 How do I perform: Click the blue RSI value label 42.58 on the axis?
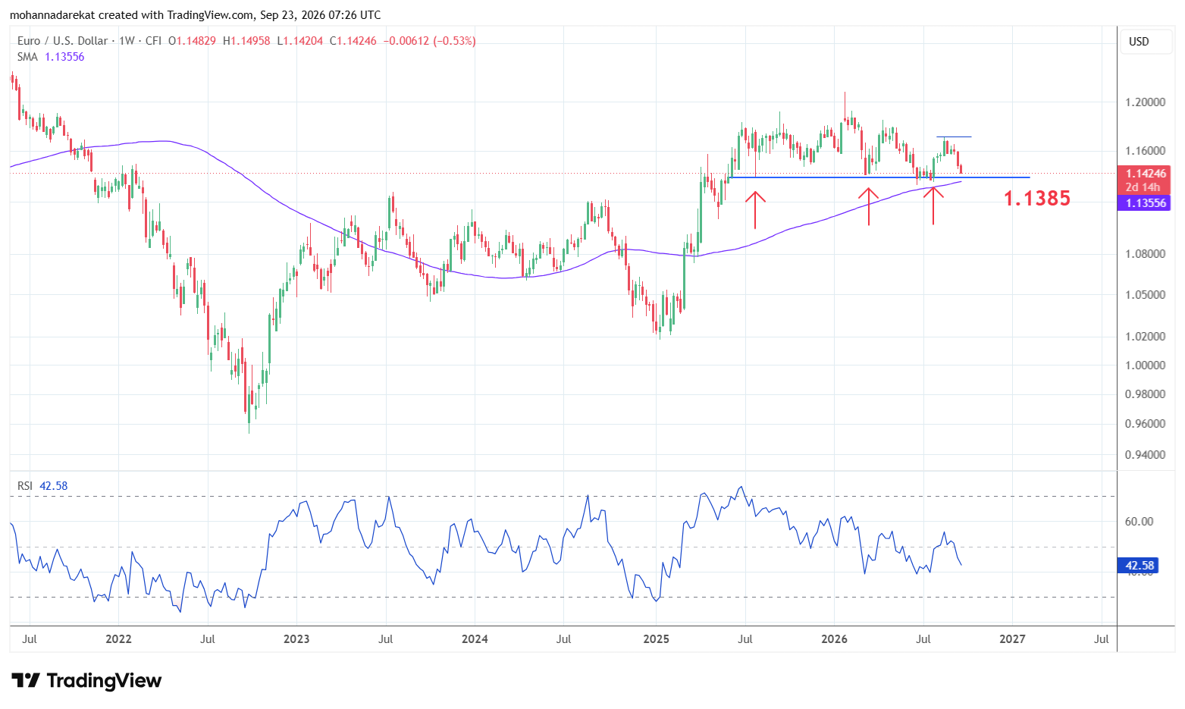[1140, 566]
